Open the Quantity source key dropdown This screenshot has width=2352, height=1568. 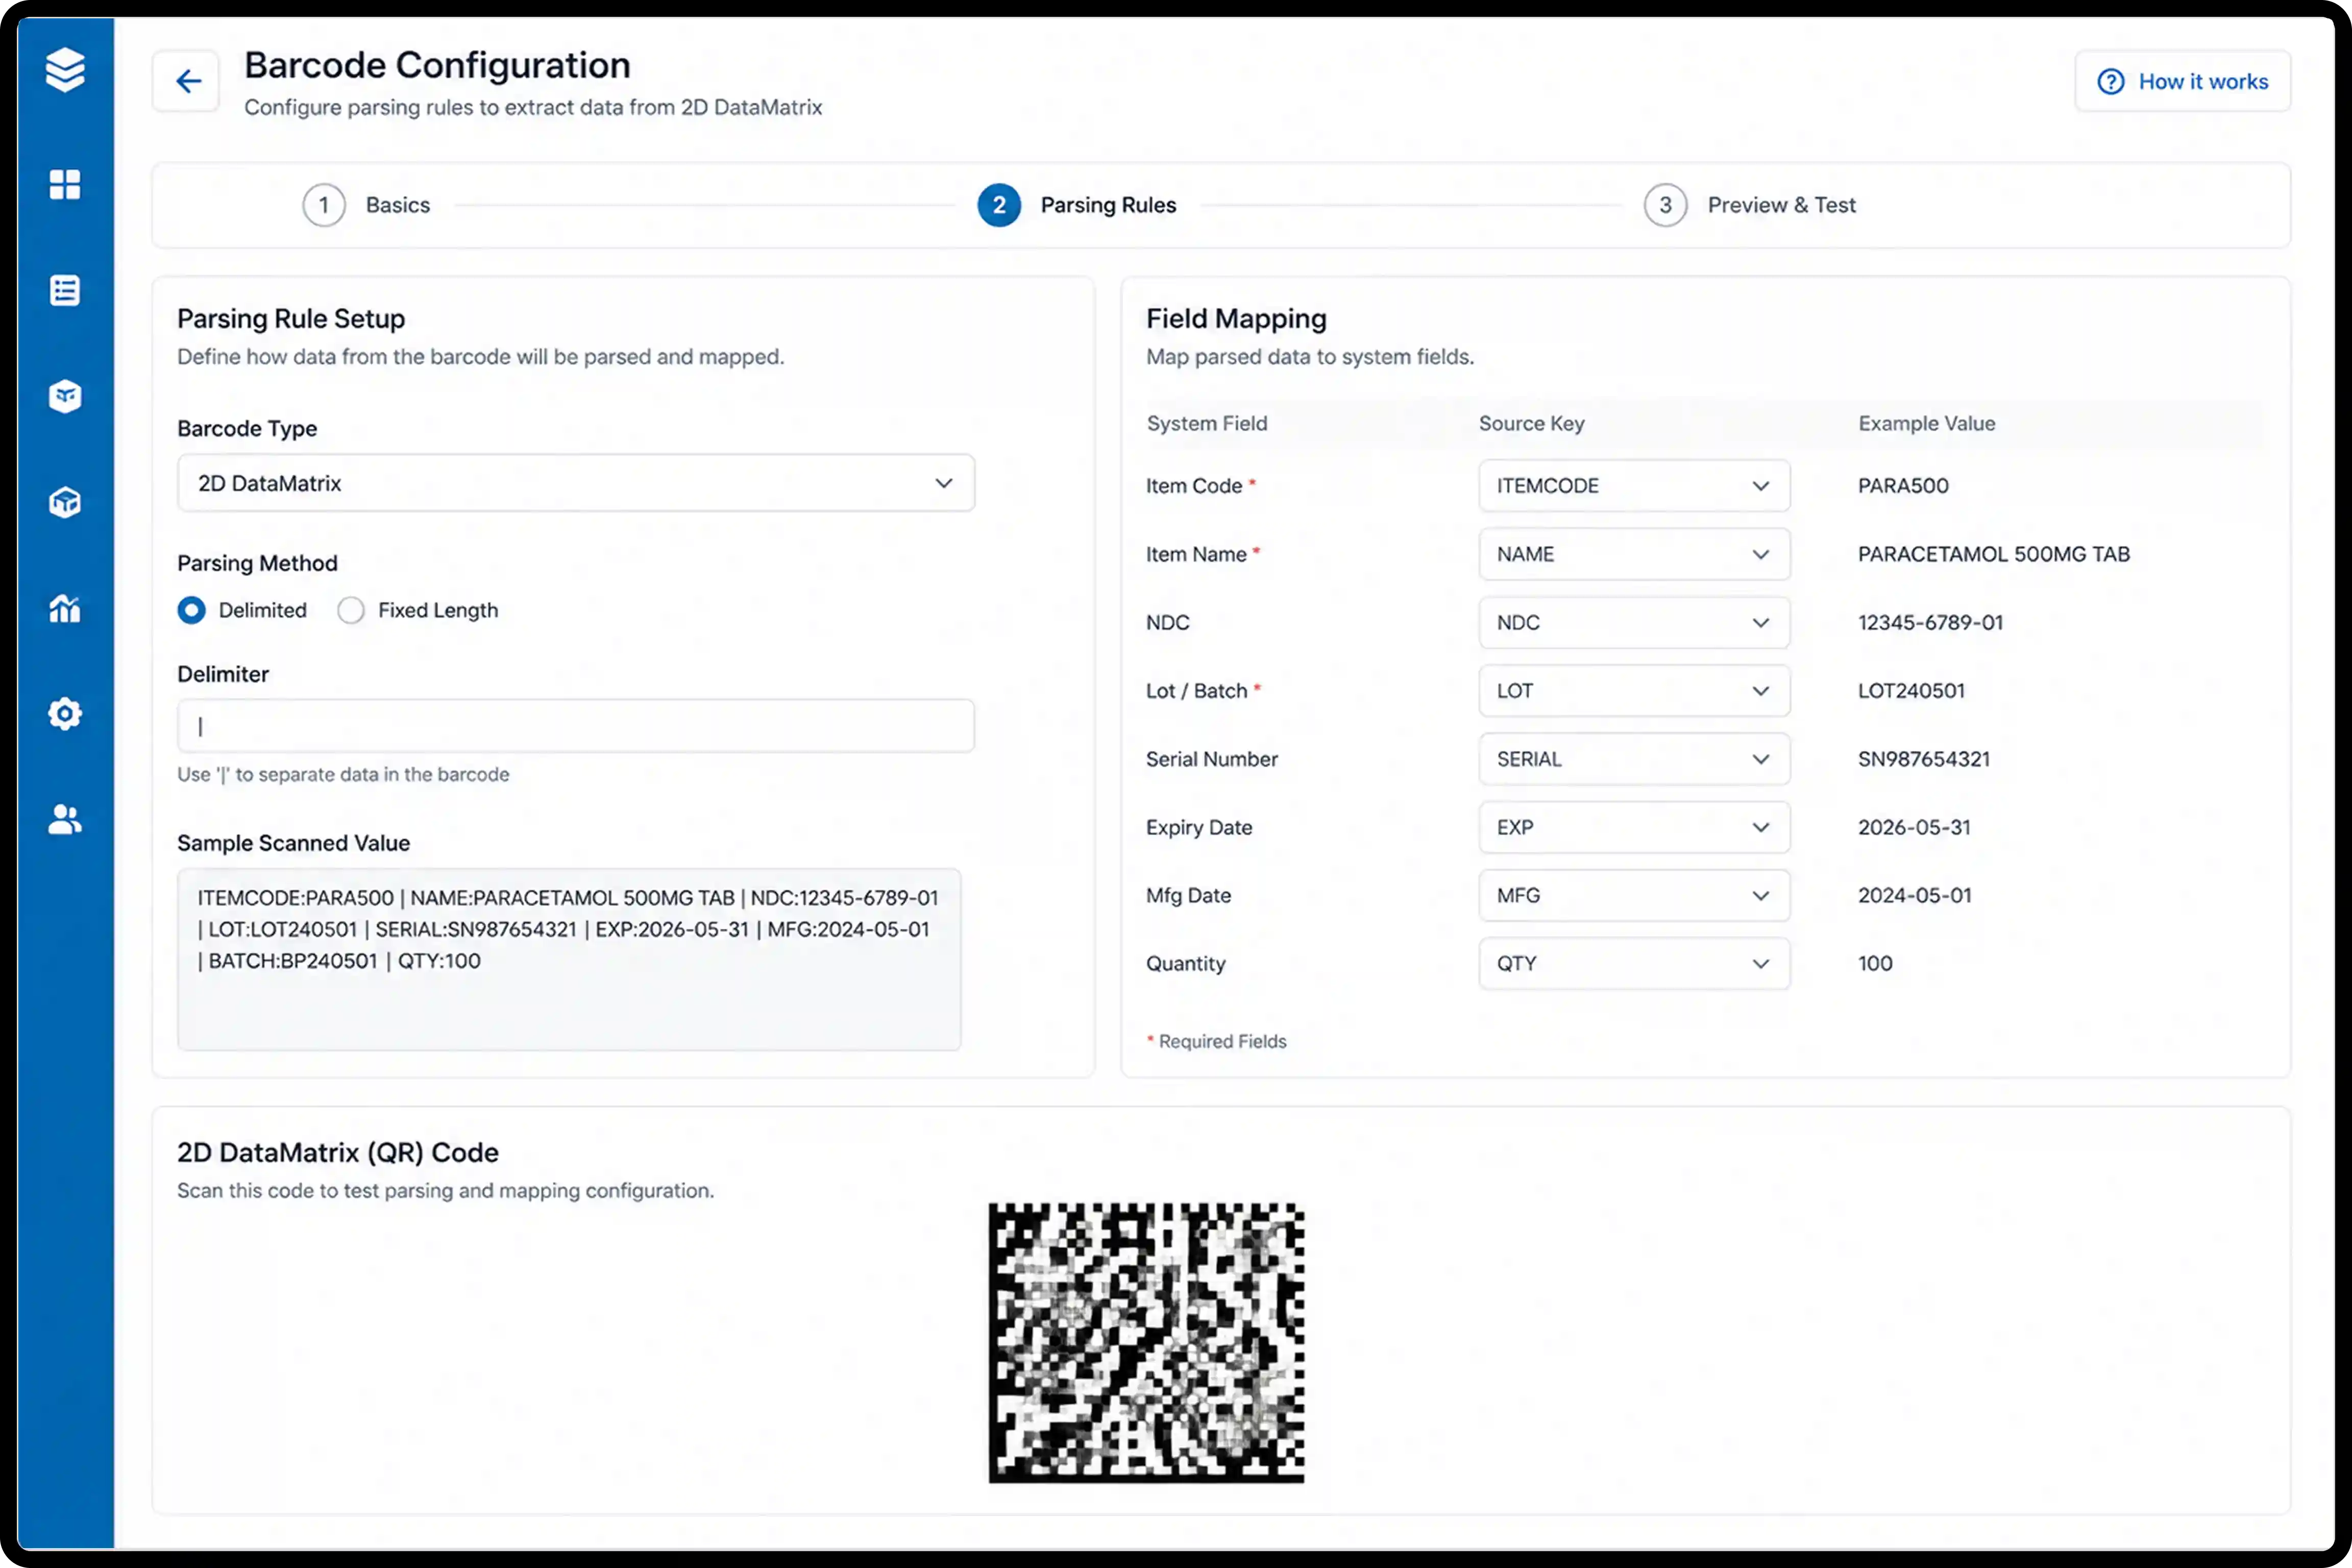coord(1634,963)
